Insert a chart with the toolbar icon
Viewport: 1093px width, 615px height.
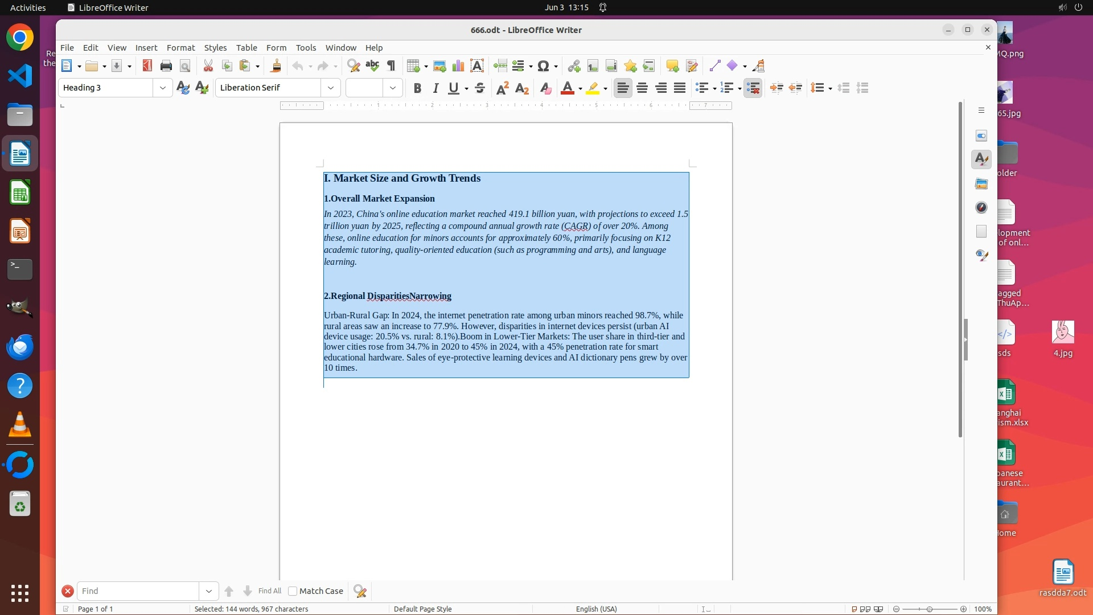[458, 66]
